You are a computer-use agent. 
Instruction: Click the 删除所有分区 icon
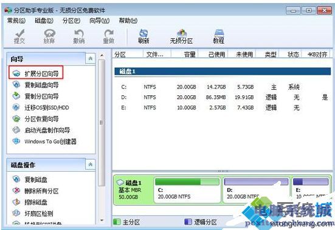16,191
